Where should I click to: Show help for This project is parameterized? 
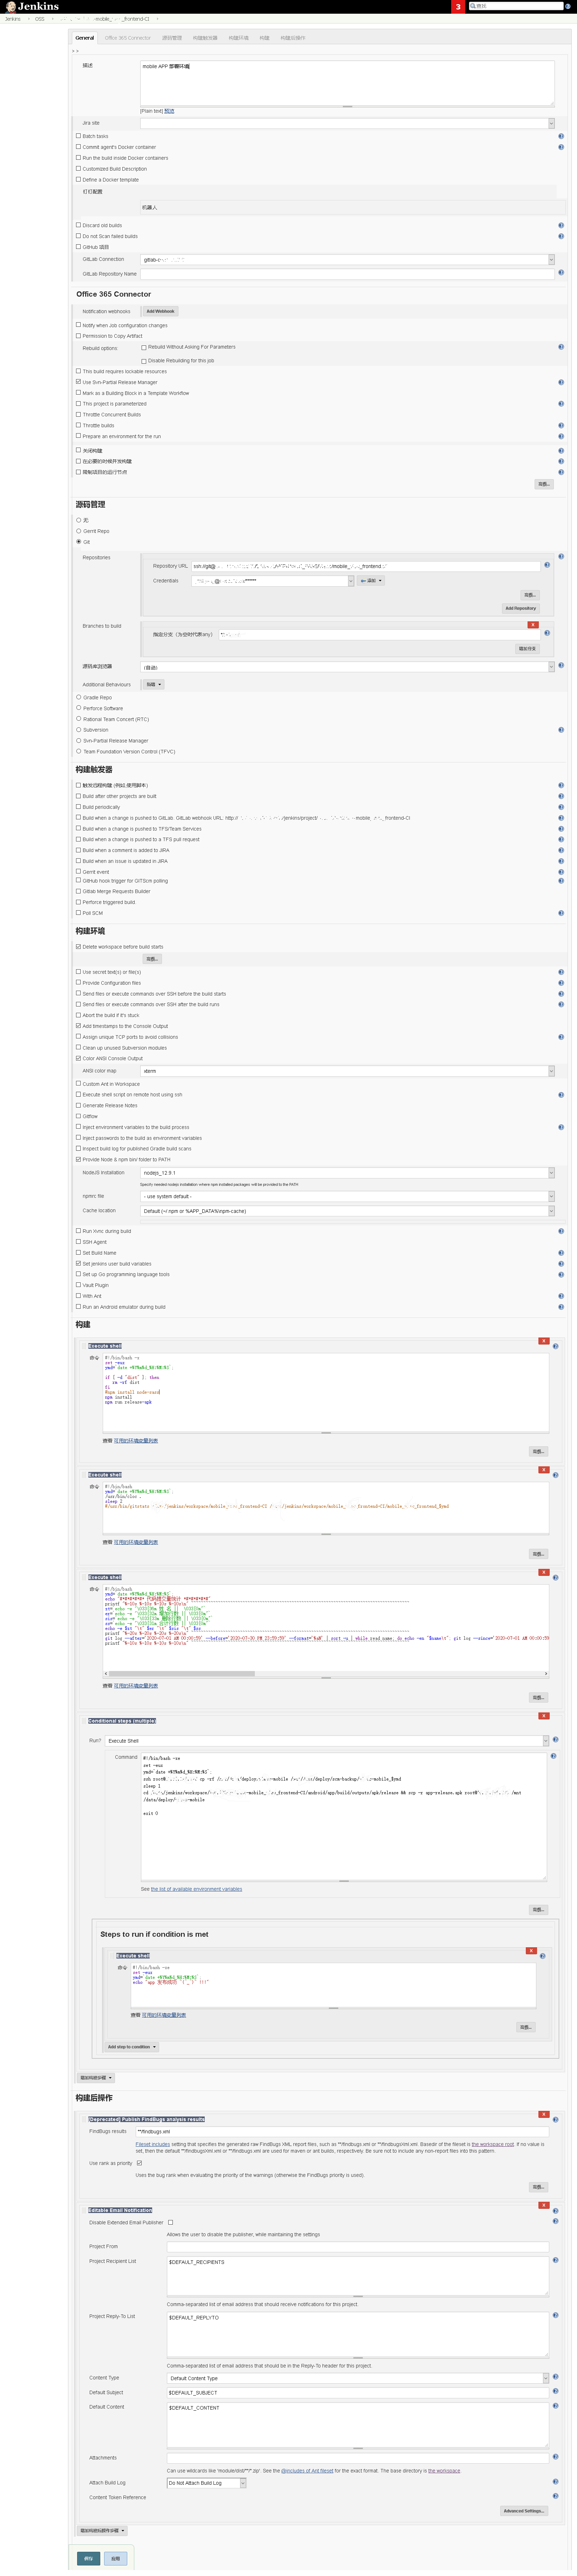click(x=561, y=404)
